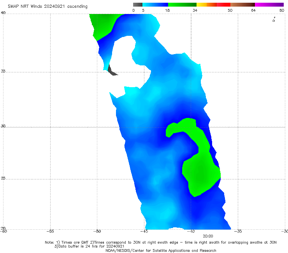Image resolution: width=288 pixels, height=253 pixels.
Task: Click the latitude label '35'
Action: click(3, 71)
